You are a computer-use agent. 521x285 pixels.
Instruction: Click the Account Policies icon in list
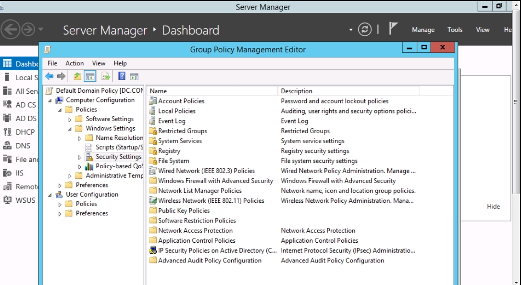[x=152, y=100]
